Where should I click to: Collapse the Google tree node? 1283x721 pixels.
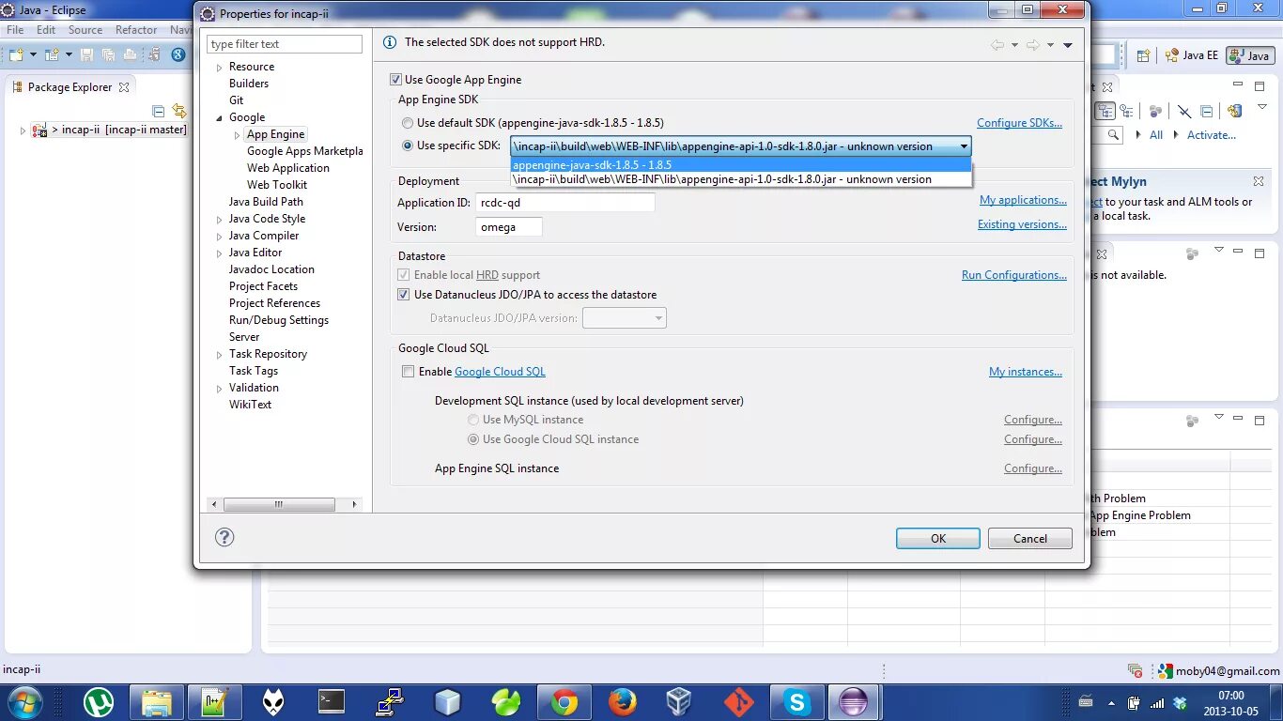220,118
